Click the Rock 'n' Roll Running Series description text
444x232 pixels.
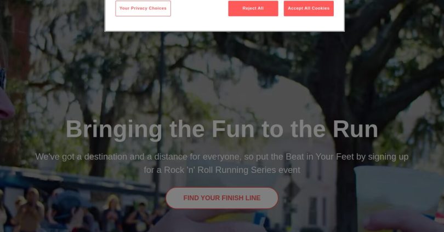click(221, 163)
